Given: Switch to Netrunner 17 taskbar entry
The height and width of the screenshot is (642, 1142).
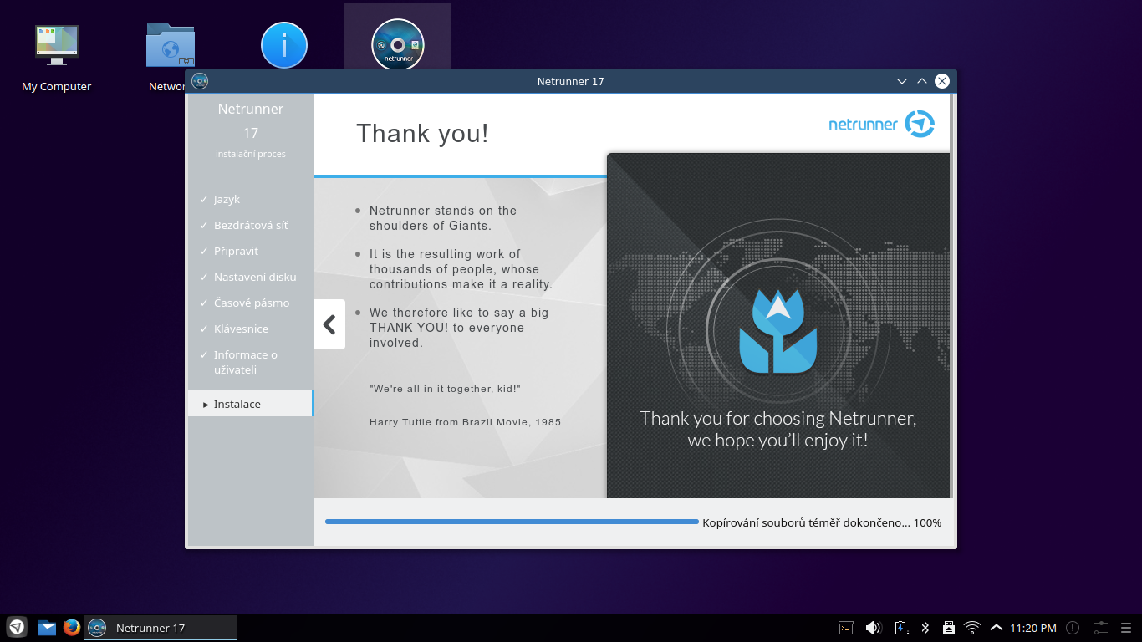Looking at the screenshot, I should point(161,628).
